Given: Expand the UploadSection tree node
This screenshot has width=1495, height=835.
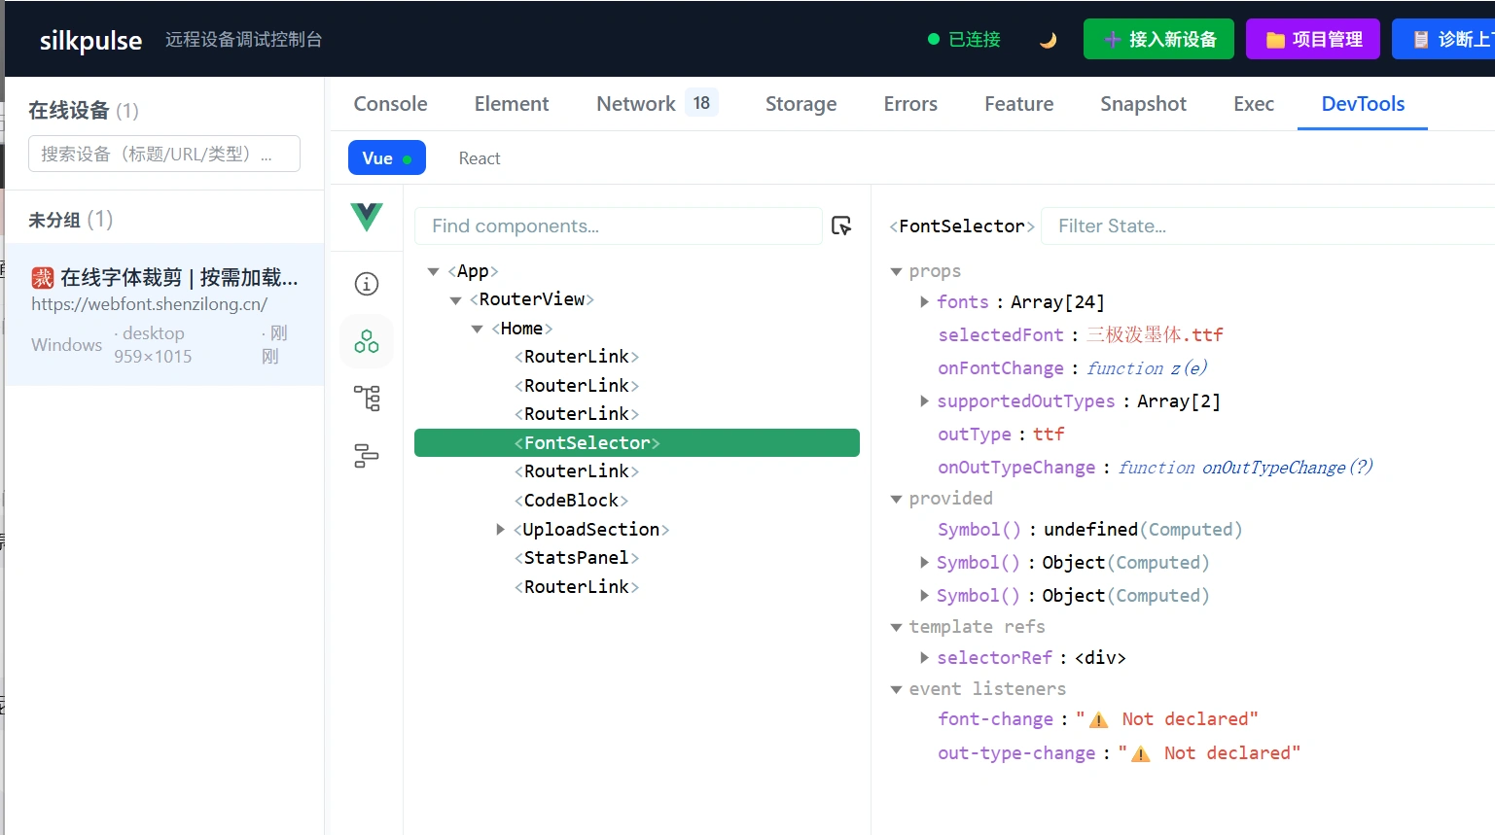Looking at the screenshot, I should (500, 530).
